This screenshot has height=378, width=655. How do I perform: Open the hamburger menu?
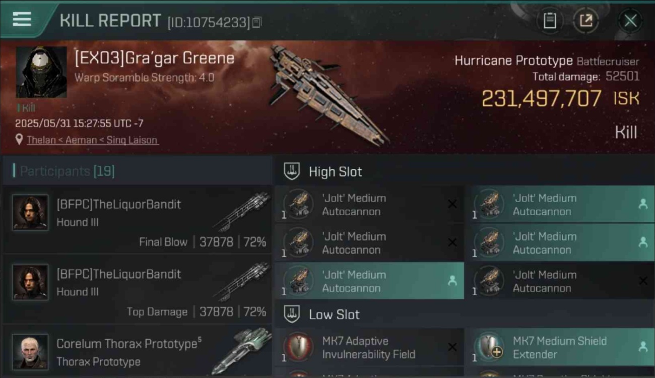tap(22, 19)
